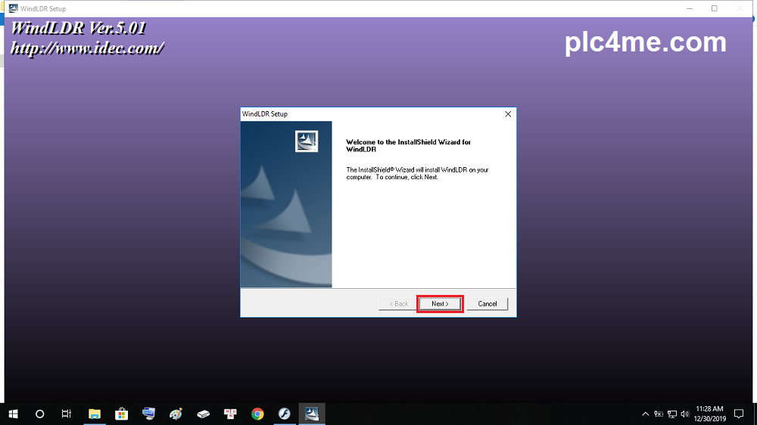Open Cortana search circle in taskbar
The width and height of the screenshot is (757, 425).
pyautogui.click(x=40, y=414)
